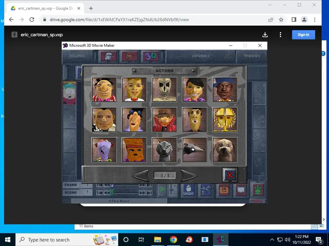The image size is (329, 246).
Task: Click the green robot help icon
Action: (258, 190)
